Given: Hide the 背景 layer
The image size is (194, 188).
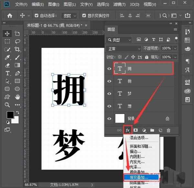Looking at the screenshot, I should point(109,119).
